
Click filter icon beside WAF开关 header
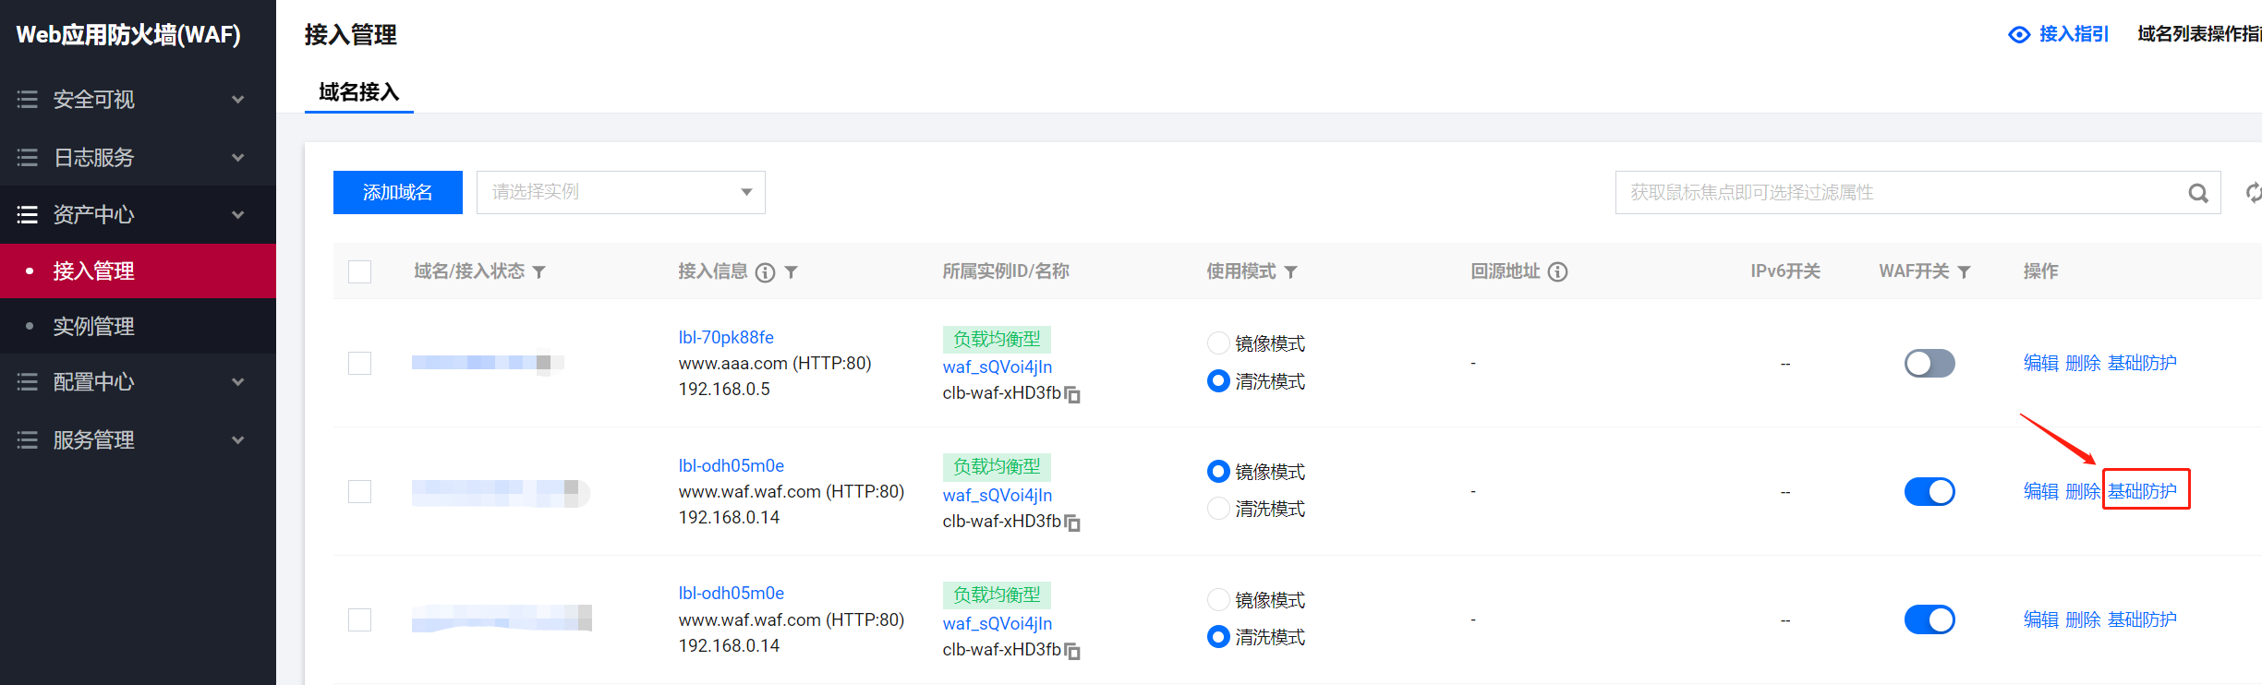[x=1964, y=272]
